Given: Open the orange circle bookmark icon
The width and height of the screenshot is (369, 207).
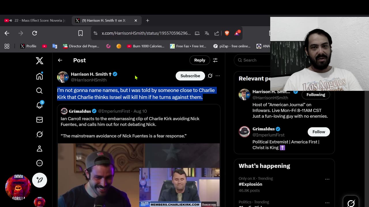Looking at the screenshot, I should tap(119, 46).
